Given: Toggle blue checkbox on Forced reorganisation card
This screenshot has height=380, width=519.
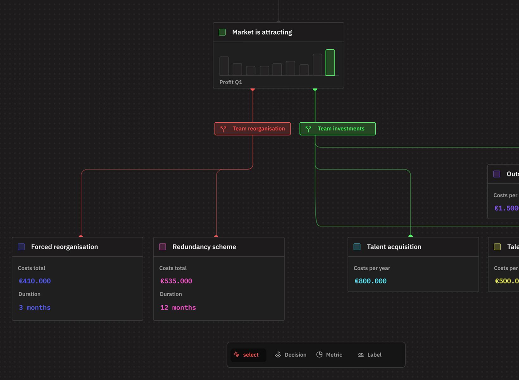Looking at the screenshot, I should pyautogui.click(x=21, y=247).
